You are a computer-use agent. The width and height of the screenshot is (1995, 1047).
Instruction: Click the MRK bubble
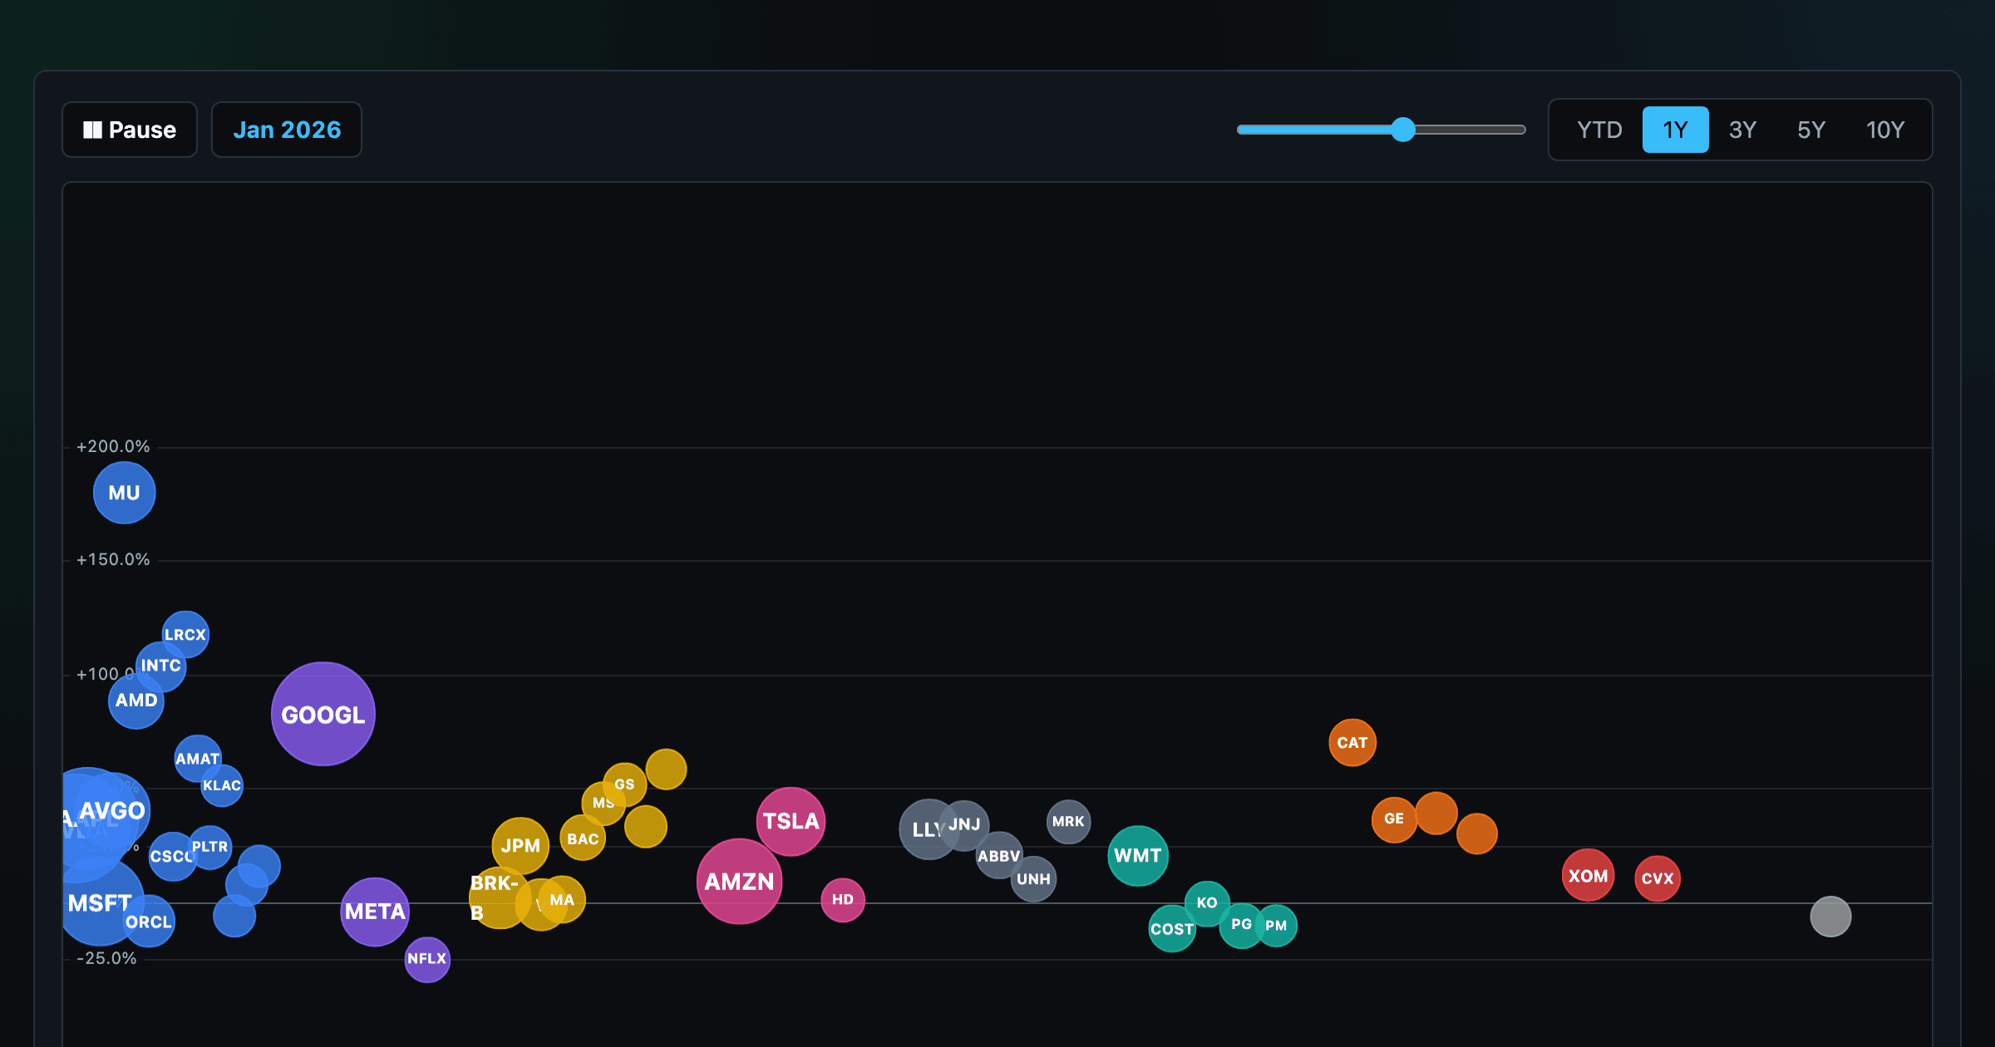click(1069, 822)
